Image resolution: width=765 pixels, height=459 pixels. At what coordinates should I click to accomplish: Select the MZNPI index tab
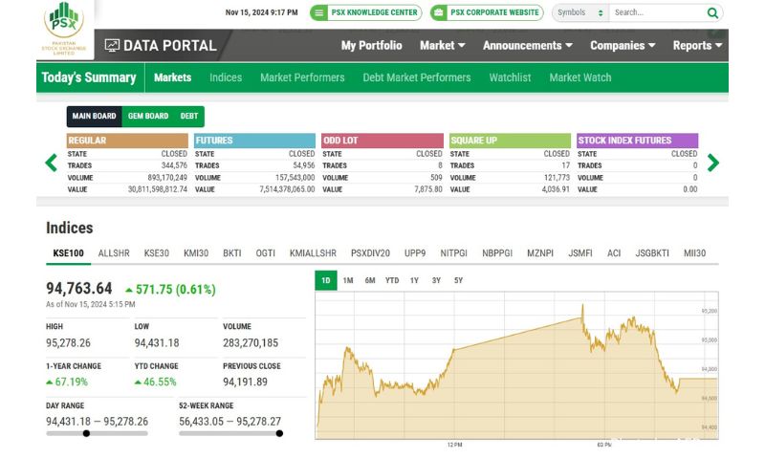tap(540, 253)
